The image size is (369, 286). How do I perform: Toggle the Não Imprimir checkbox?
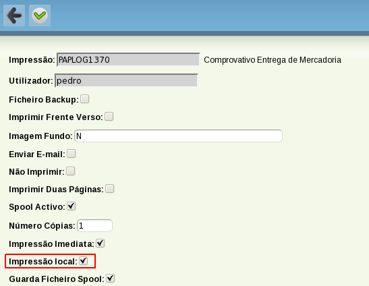71,171
